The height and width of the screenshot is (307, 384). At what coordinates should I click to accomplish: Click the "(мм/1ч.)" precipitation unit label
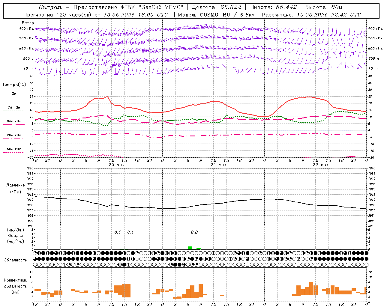[16, 241]
